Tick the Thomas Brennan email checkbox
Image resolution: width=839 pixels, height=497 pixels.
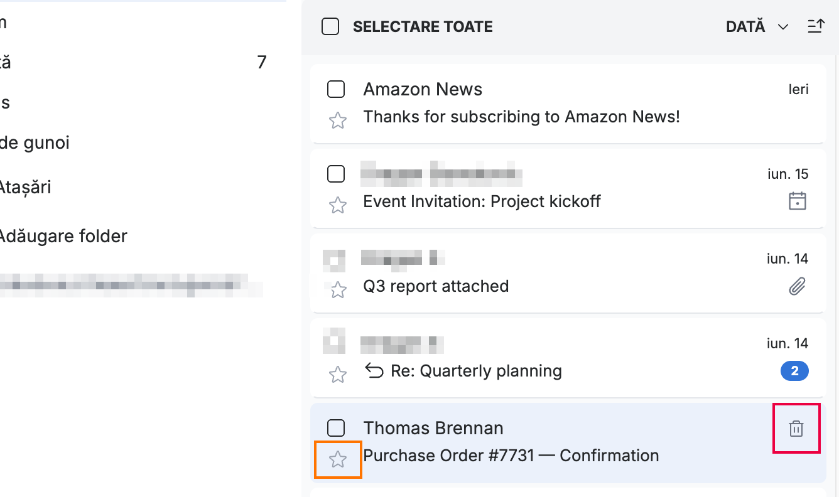tap(336, 428)
